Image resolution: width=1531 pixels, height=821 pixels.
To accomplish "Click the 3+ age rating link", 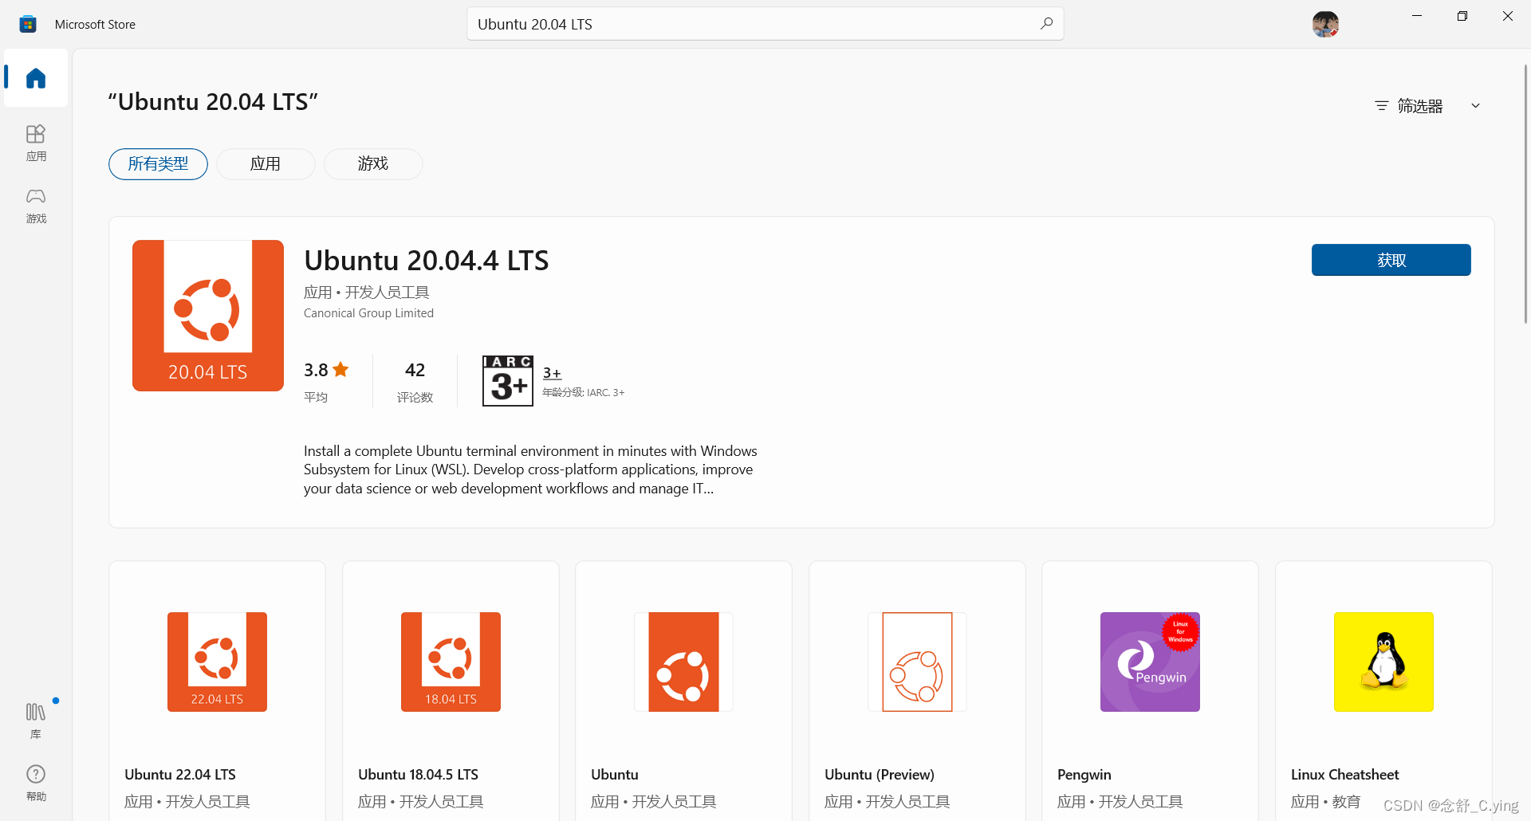I will [x=552, y=373].
